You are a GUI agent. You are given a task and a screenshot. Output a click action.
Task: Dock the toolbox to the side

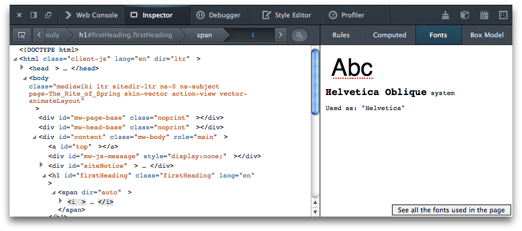[x=34, y=15]
